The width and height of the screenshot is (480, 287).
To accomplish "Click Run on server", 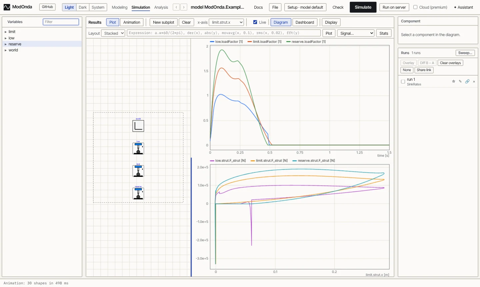I will [x=394, y=7].
